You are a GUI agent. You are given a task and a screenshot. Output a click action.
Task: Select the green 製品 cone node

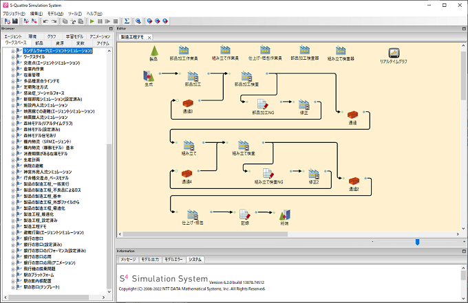click(153, 50)
